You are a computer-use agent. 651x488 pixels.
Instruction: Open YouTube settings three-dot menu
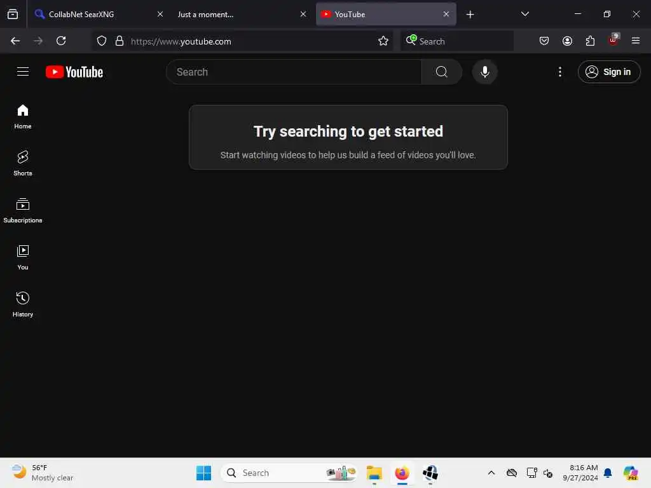[559, 72]
